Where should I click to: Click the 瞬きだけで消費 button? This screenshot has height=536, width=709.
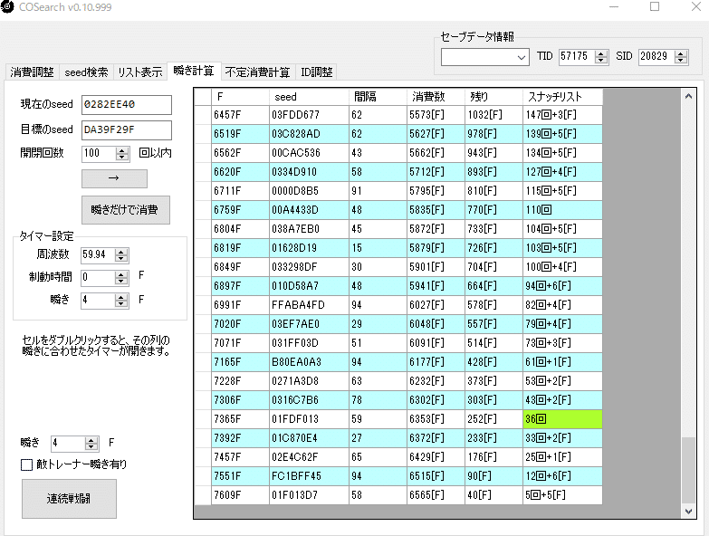tap(126, 210)
